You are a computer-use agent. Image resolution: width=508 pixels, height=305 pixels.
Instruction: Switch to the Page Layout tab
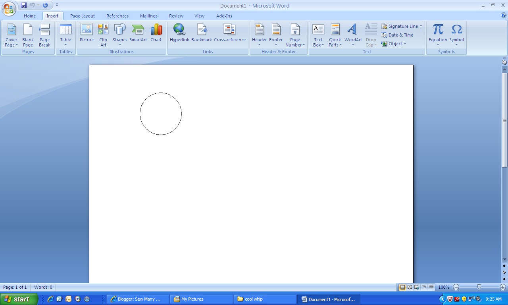click(83, 16)
